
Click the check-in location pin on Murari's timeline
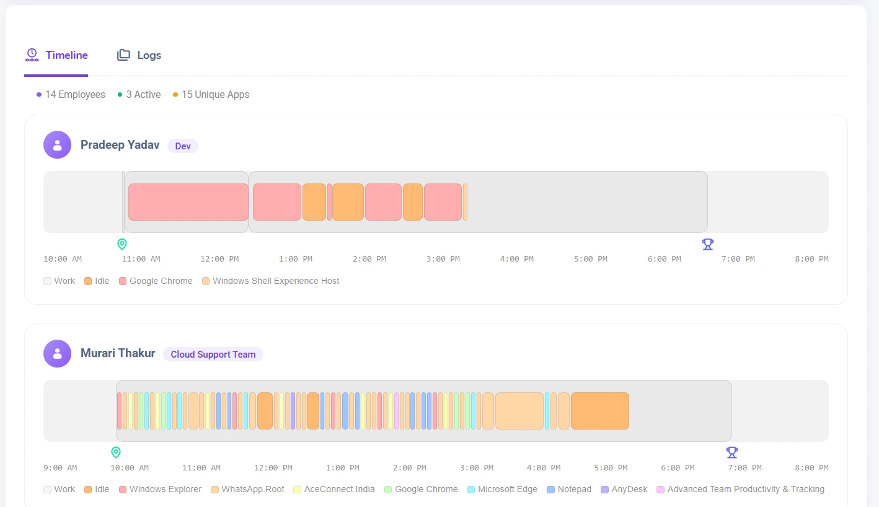[x=116, y=452]
